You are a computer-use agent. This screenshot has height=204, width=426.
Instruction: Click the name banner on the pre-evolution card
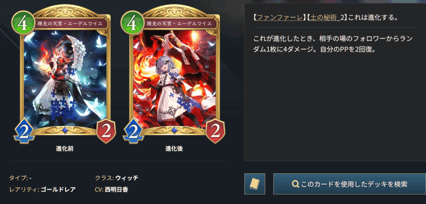[69, 24]
